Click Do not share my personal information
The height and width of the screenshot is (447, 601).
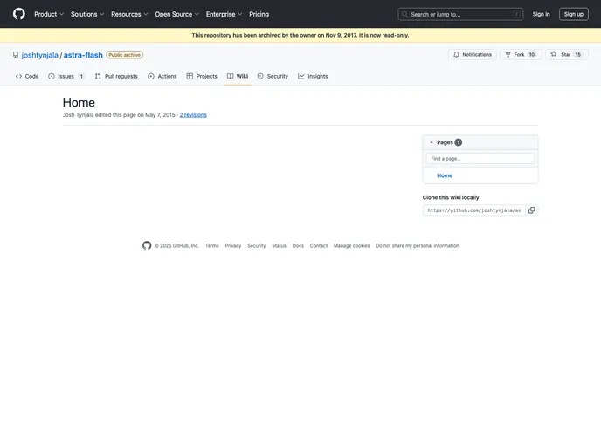click(417, 246)
